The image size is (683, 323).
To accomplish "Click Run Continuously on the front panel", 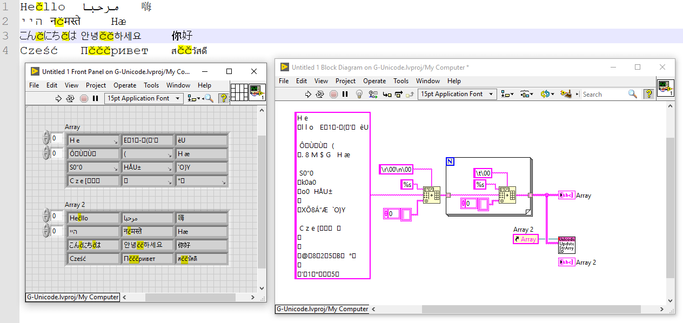I will tap(69, 98).
